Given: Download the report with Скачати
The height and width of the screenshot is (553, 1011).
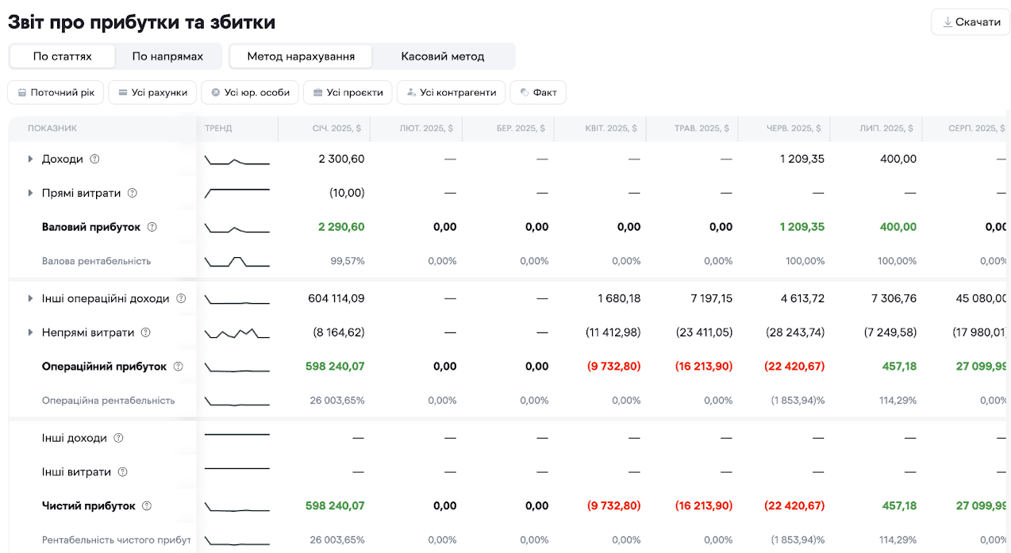Looking at the screenshot, I should click(x=971, y=22).
